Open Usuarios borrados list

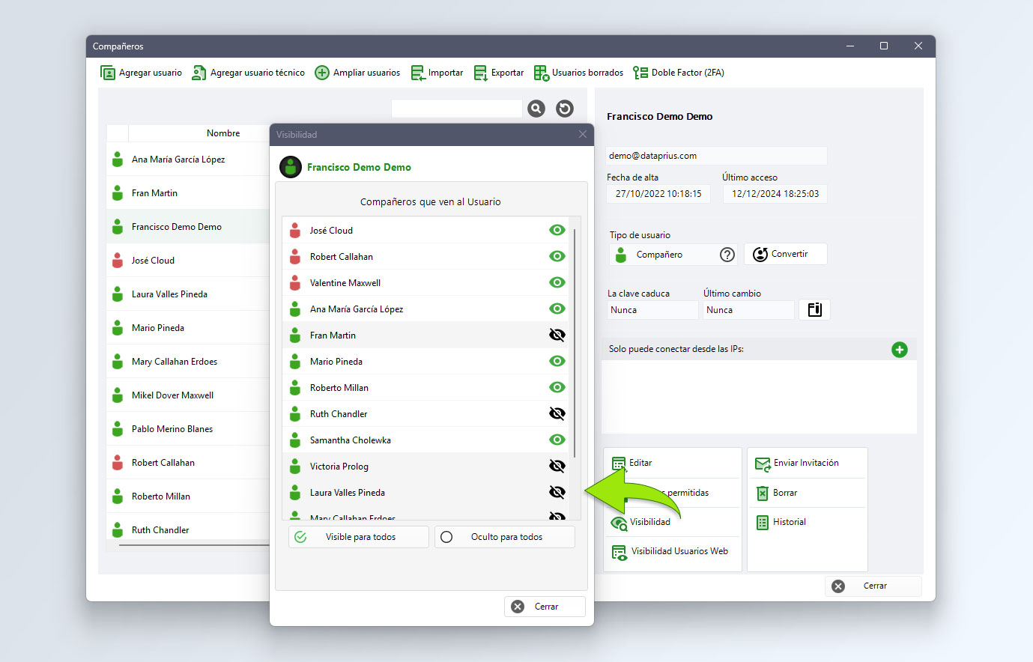[578, 73]
